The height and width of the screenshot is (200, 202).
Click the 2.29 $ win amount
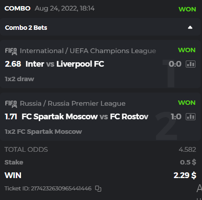tap(185, 175)
